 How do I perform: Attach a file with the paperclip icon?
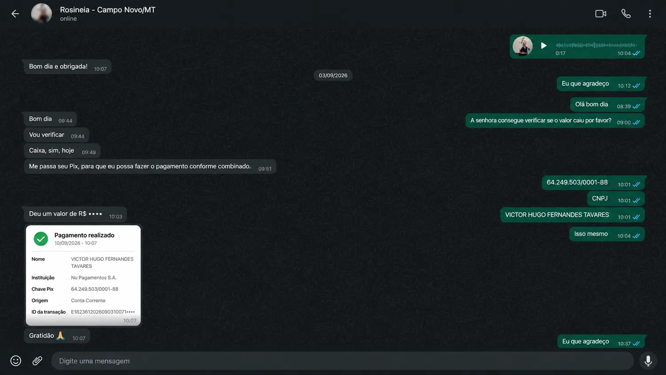click(37, 361)
